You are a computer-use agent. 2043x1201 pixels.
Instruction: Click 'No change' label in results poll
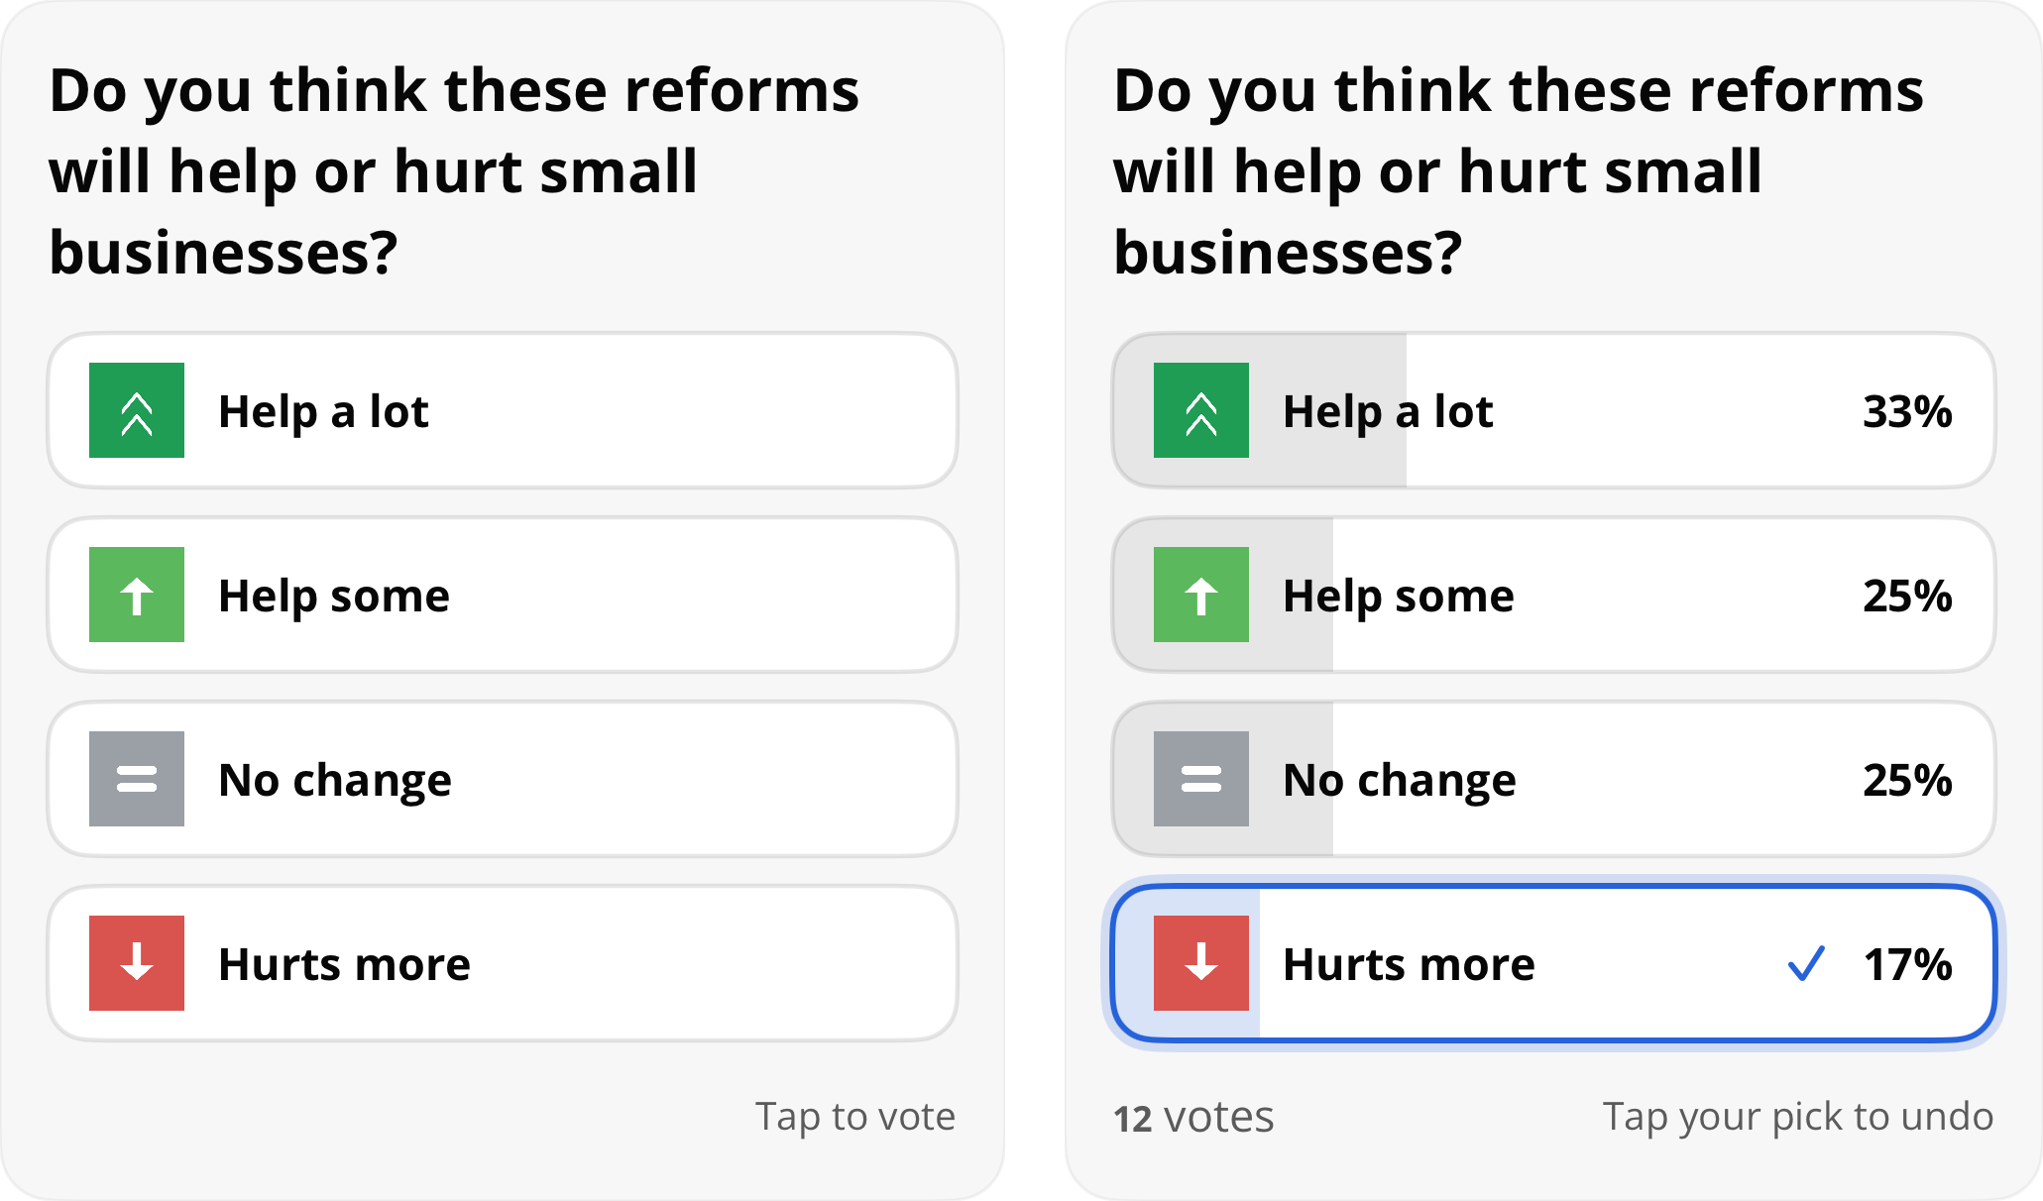(x=1400, y=781)
